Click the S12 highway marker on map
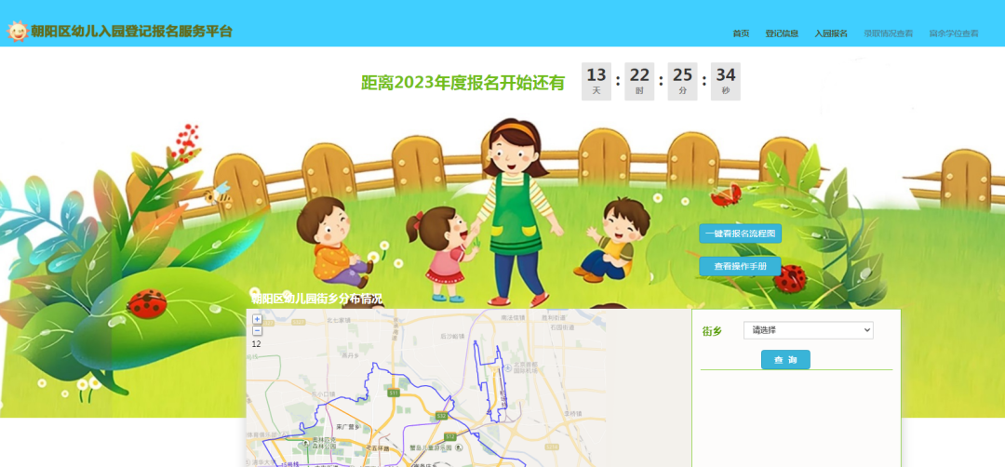The image size is (1005, 467). click(451, 435)
